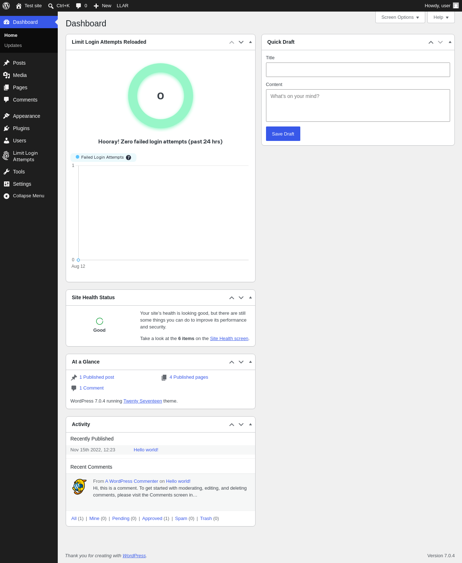Image resolution: width=462 pixels, height=563 pixels.
Task: Go to Updates submenu item
Action: [13, 46]
